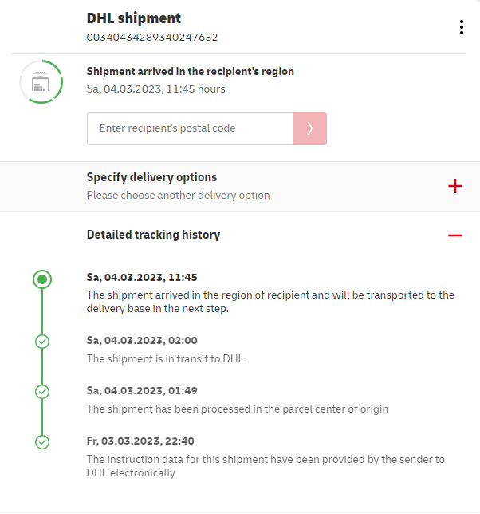Collapse Detailed tracking history with minus icon
The image size is (480, 514).
[x=455, y=235]
